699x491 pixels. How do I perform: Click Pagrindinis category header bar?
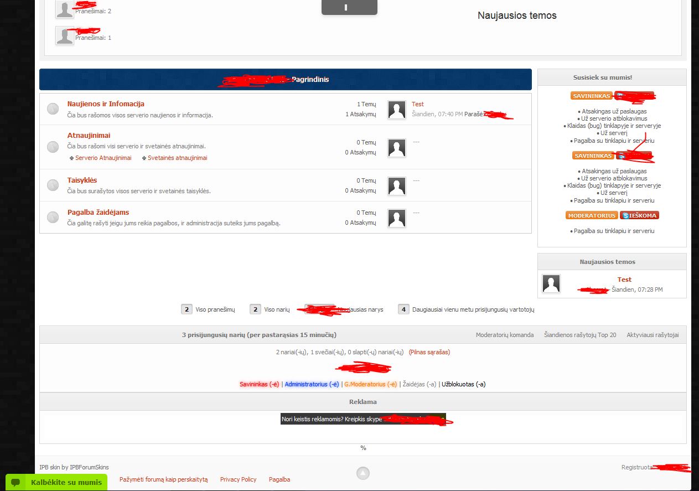pyautogui.click(x=286, y=79)
